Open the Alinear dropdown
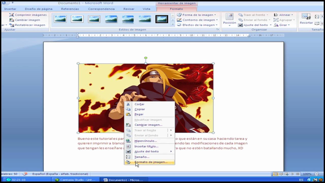 pyautogui.click(x=283, y=15)
